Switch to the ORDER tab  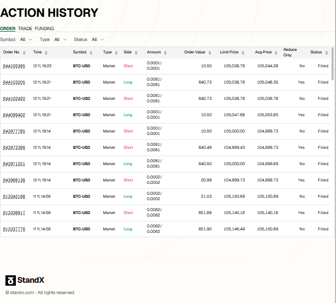(x=8, y=29)
